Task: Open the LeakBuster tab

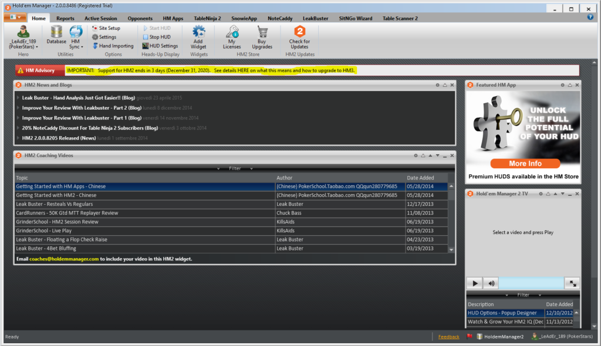Action: pyautogui.click(x=315, y=18)
